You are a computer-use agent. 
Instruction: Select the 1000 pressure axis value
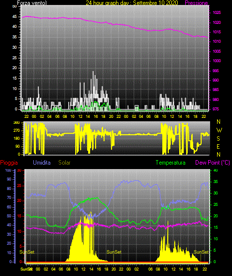(x=217, y=61)
